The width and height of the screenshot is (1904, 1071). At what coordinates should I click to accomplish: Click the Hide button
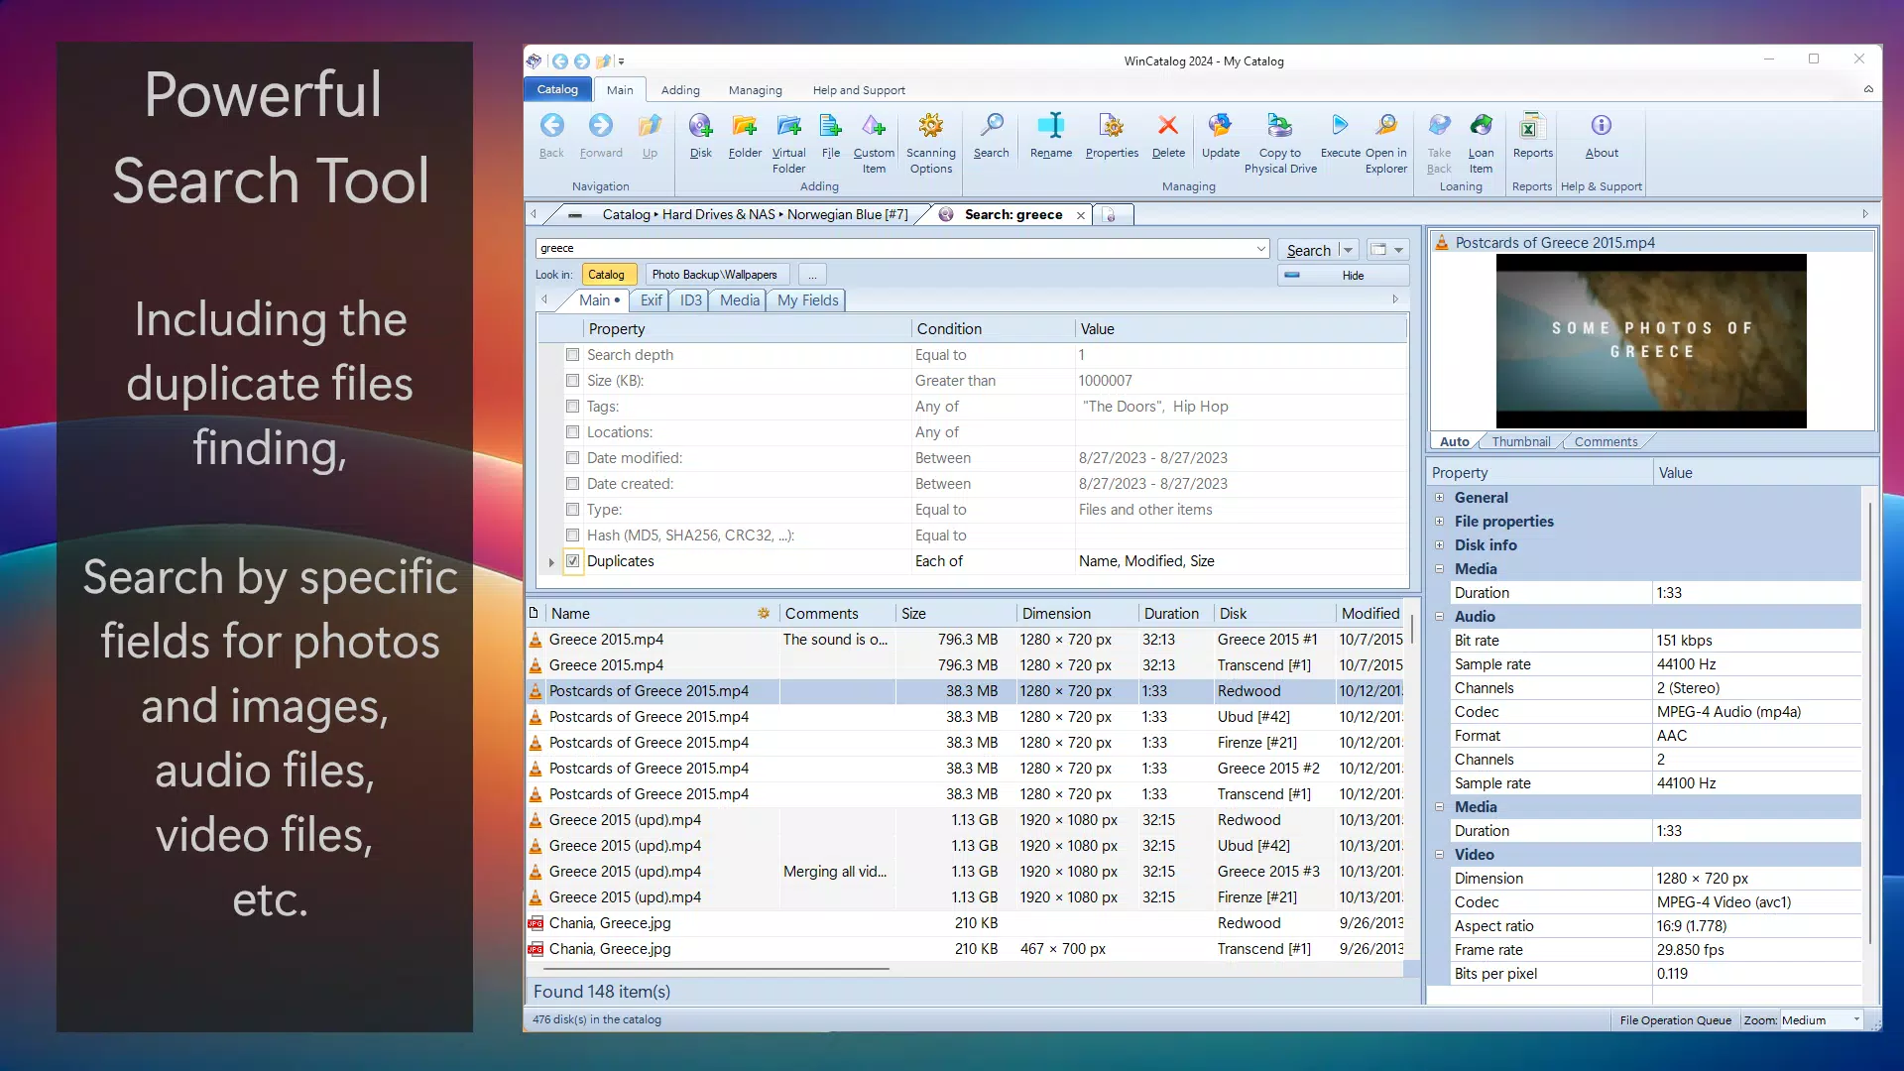[x=1343, y=276]
